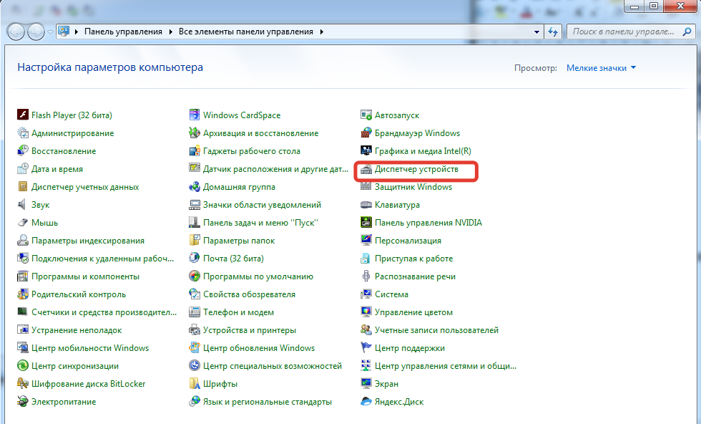Click the Шифрование диска BitLocker icon
The width and height of the screenshot is (701, 424).
coord(22,384)
